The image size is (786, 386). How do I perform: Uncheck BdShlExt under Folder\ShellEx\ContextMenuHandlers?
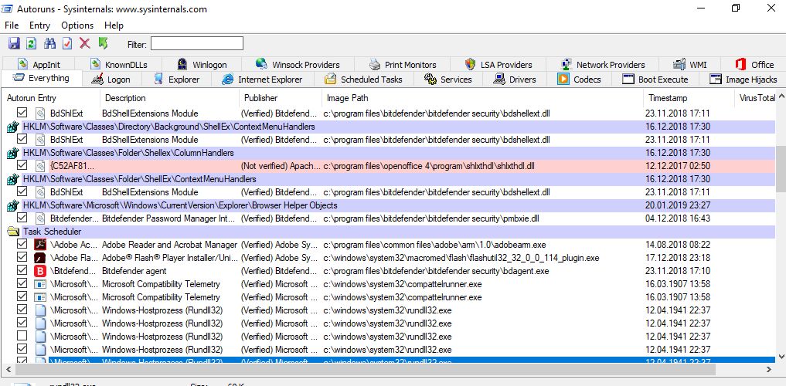(22, 191)
